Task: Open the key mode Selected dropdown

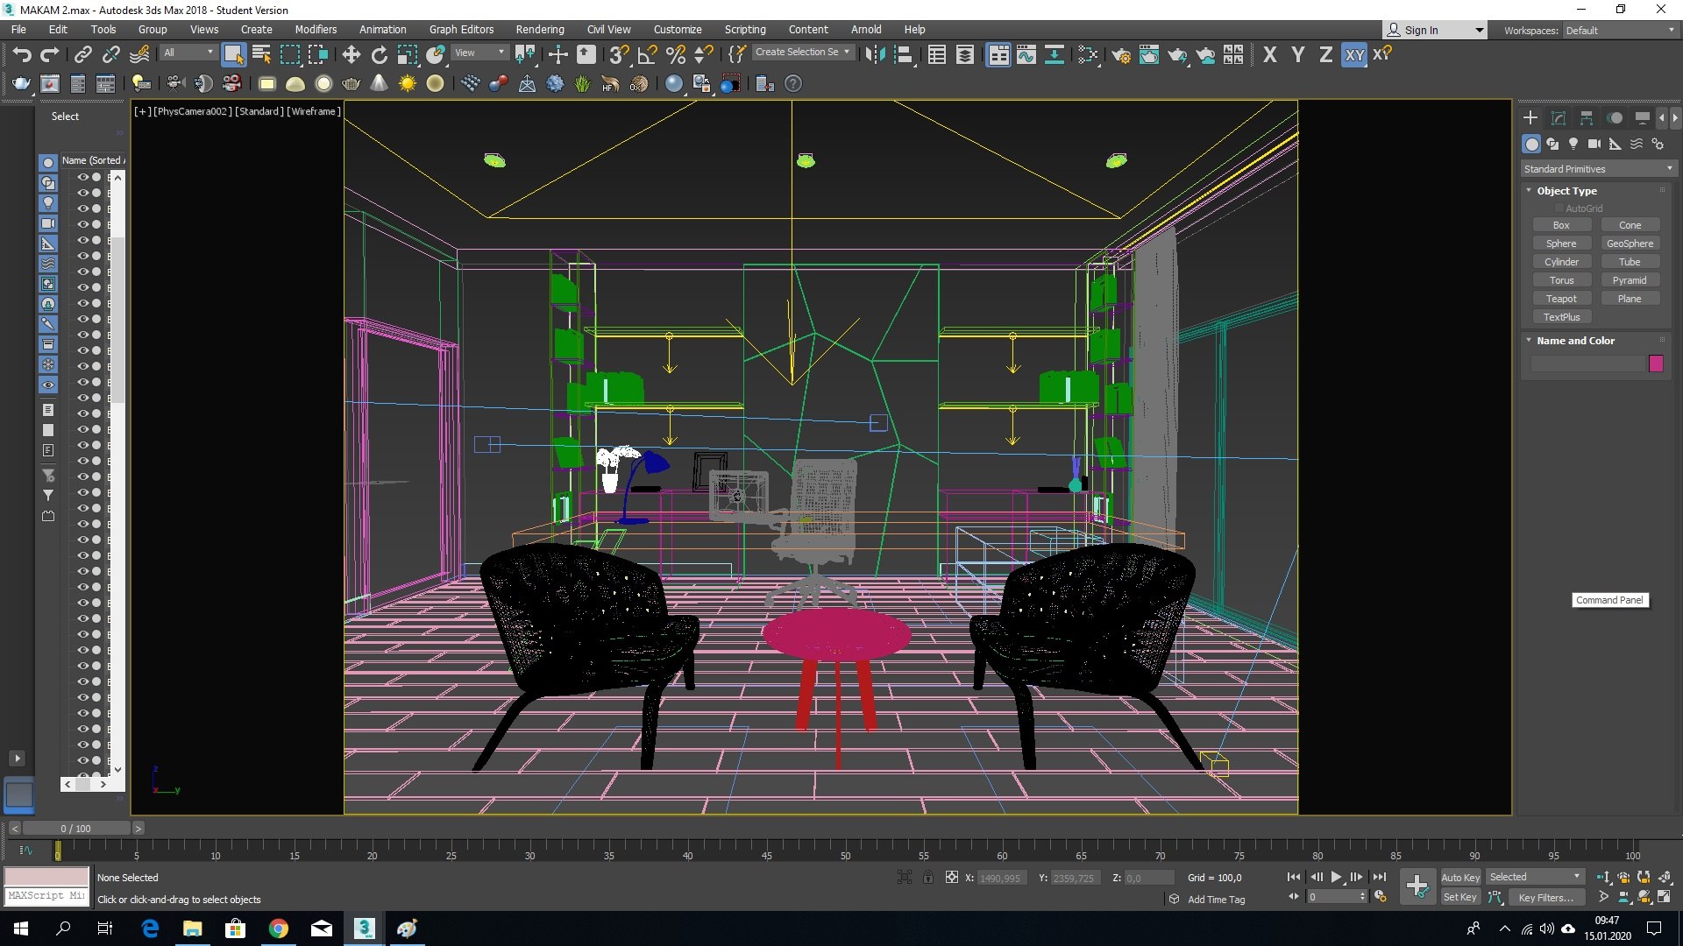Action: pyautogui.click(x=1535, y=877)
